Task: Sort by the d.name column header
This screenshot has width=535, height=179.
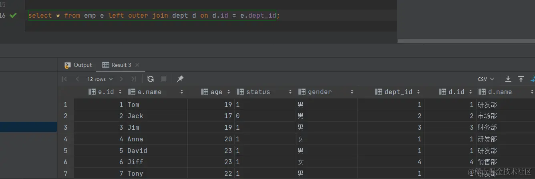Action: tap(505, 92)
